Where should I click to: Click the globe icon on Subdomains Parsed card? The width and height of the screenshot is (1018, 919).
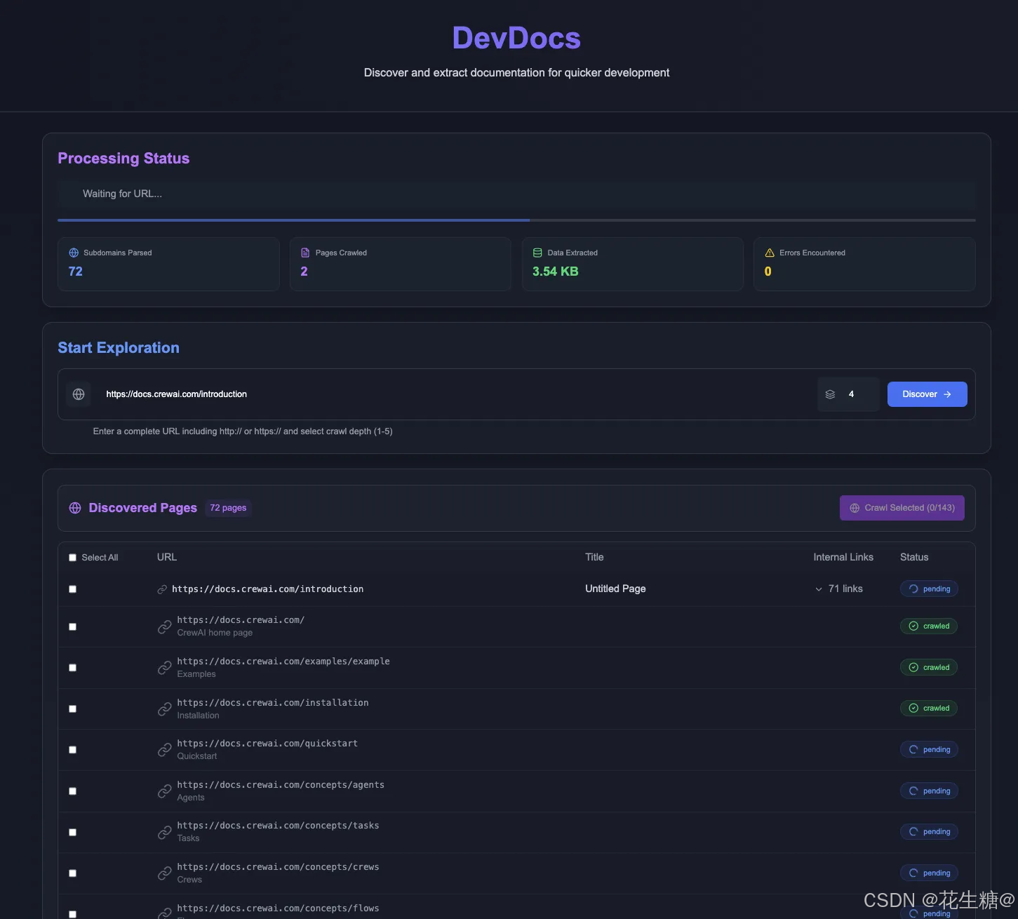coord(74,252)
